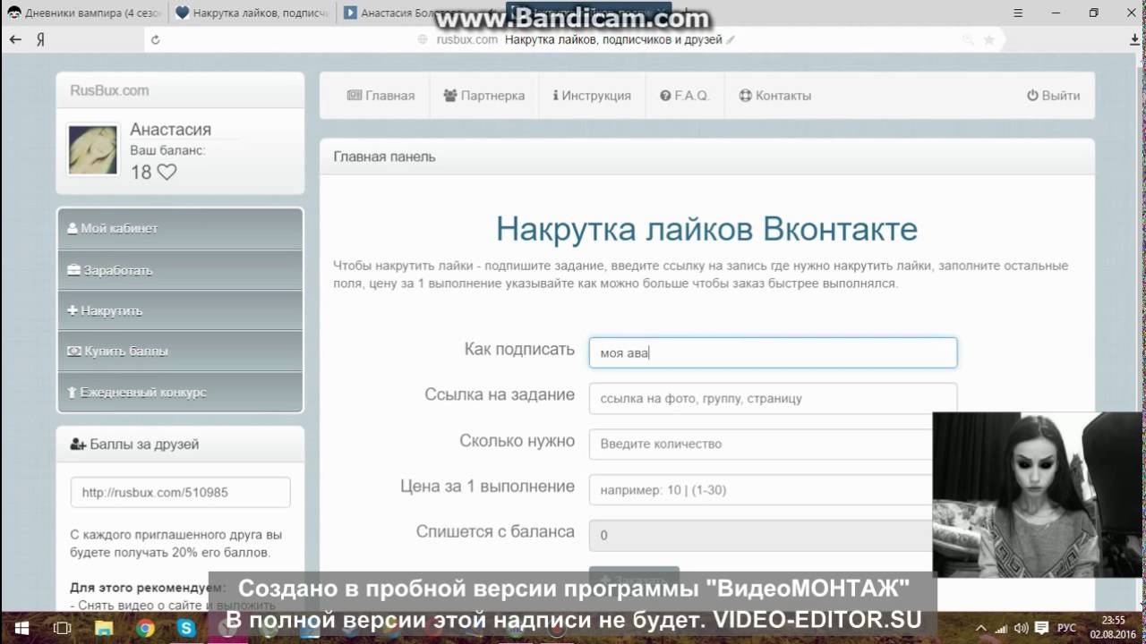Image resolution: width=1146 pixels, height=644 pixels.
Task: Open the network signal tray icon
Action: click(x=1001, y=628)
